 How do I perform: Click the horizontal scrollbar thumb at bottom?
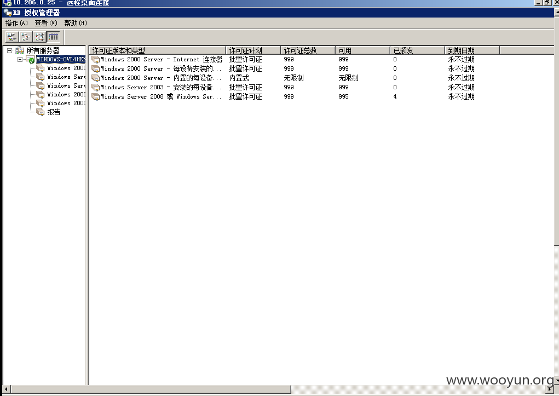pos(151,389)
